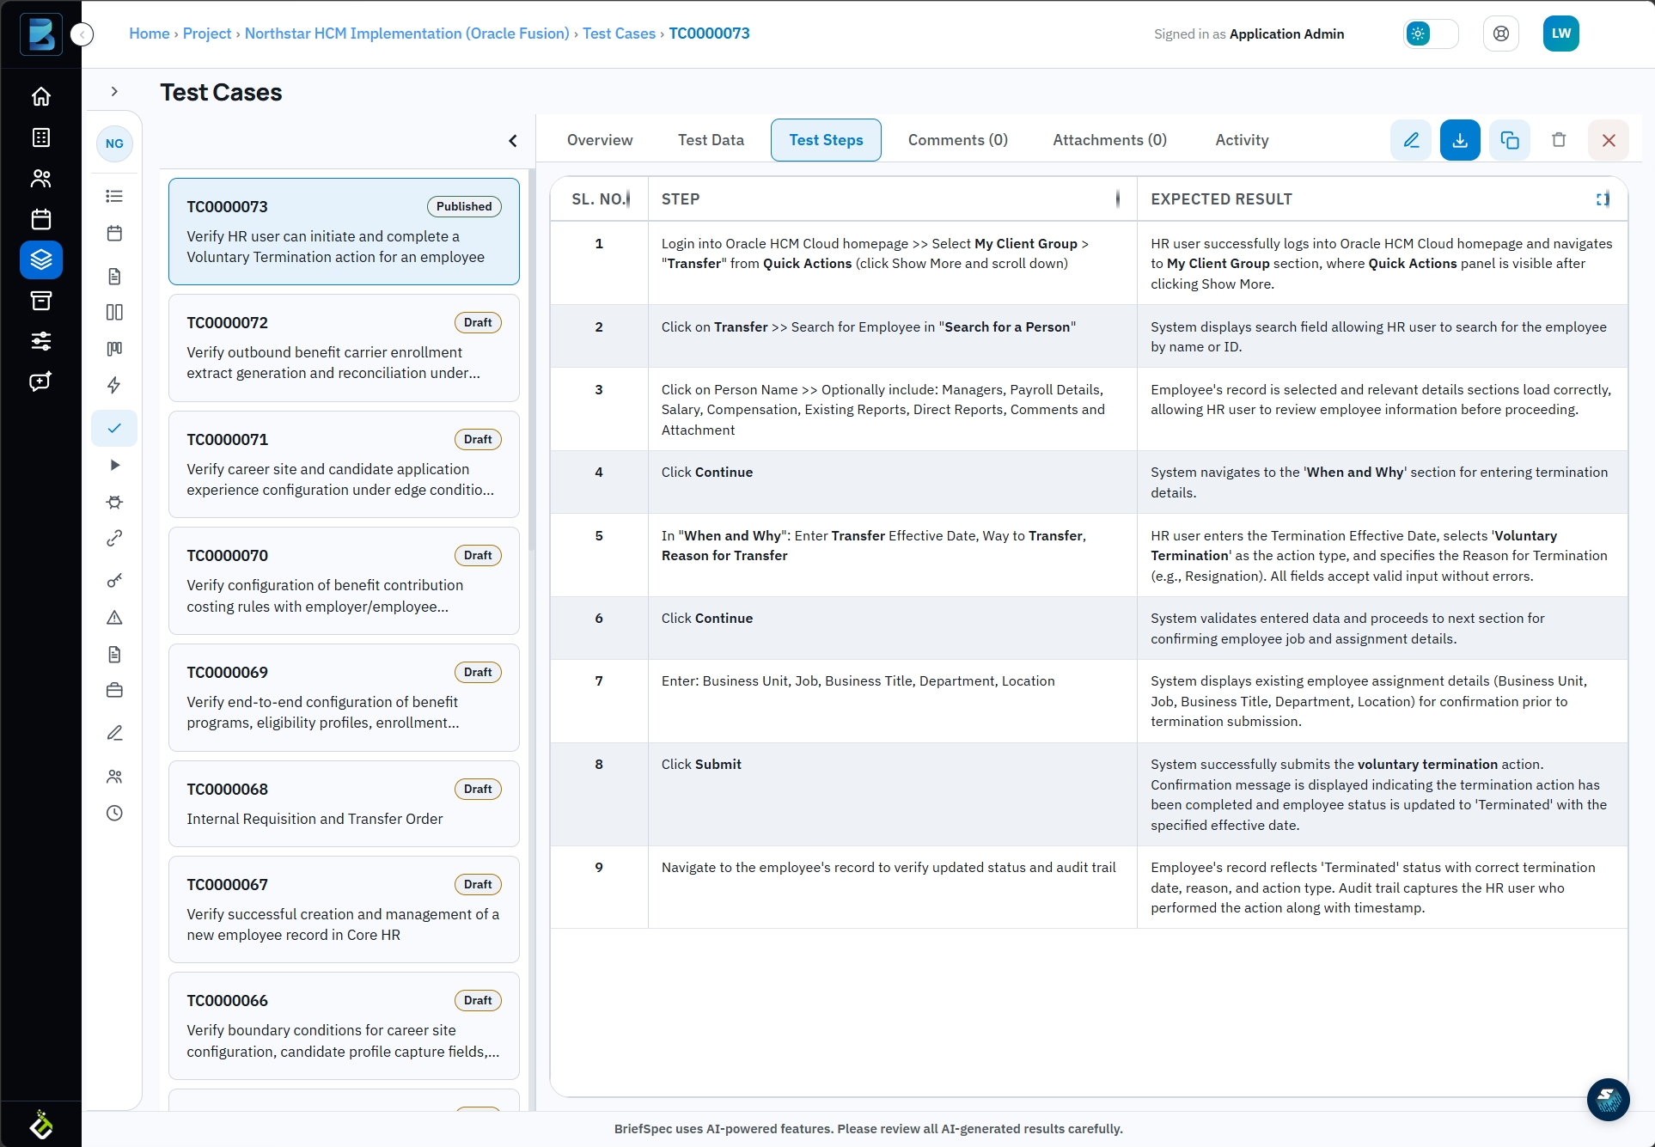Expand the steps table to fullscreen

tap(1603, 199)
